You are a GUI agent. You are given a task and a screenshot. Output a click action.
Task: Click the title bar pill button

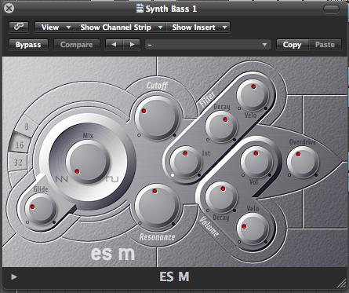point(331,9)
